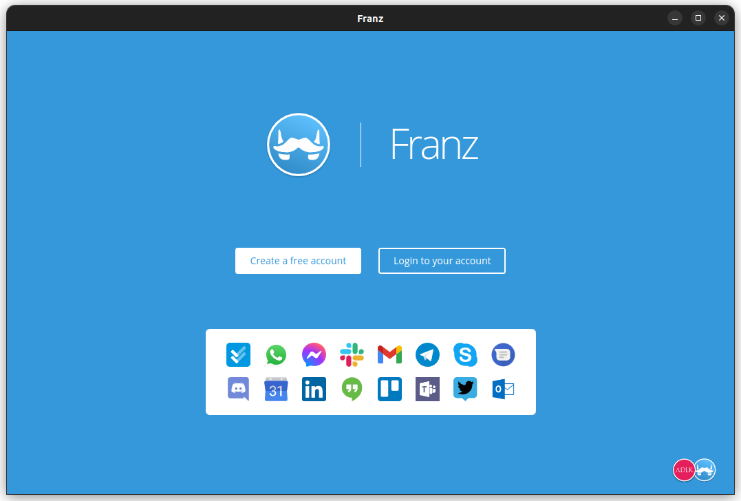
Task: Click the Create a free account button
Action: [x=298, y=261]
